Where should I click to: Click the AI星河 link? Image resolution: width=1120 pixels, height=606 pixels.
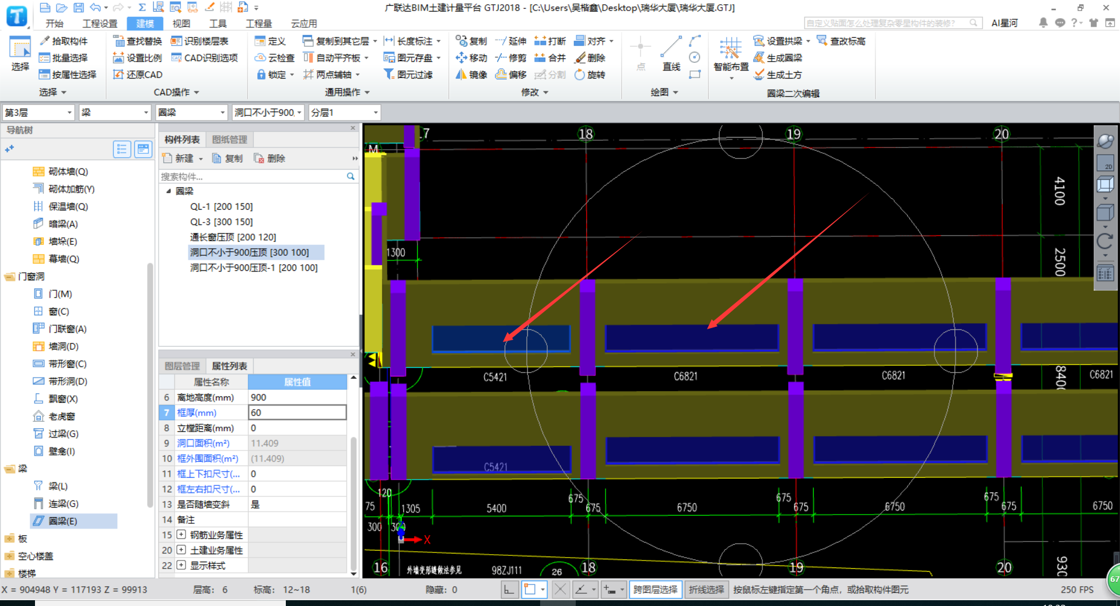click(x=1004, y=23)
